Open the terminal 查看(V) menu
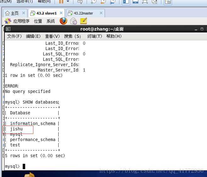The height and width of the screenshot is (177, 207). tap(53, 36)
